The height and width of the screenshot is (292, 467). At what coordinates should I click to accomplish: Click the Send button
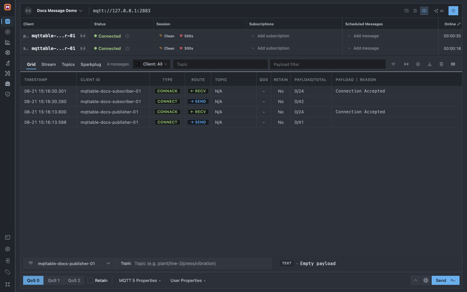445,280
